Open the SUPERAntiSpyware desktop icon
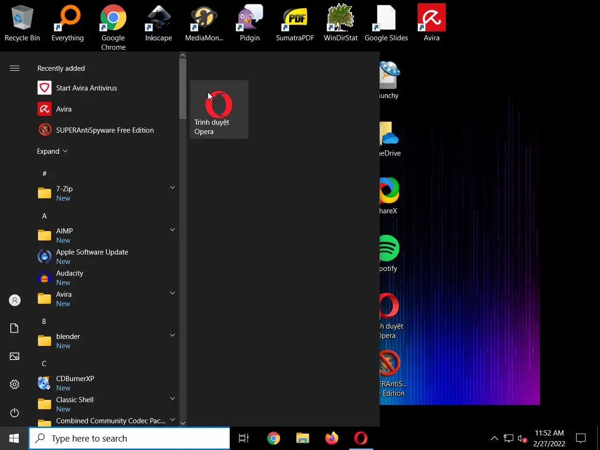 click(393, 374)
